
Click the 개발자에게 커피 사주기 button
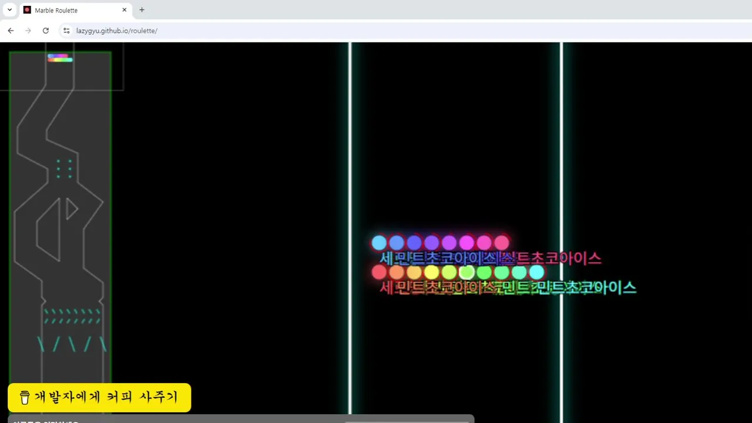pyautogui.click(x=99, y=398)
